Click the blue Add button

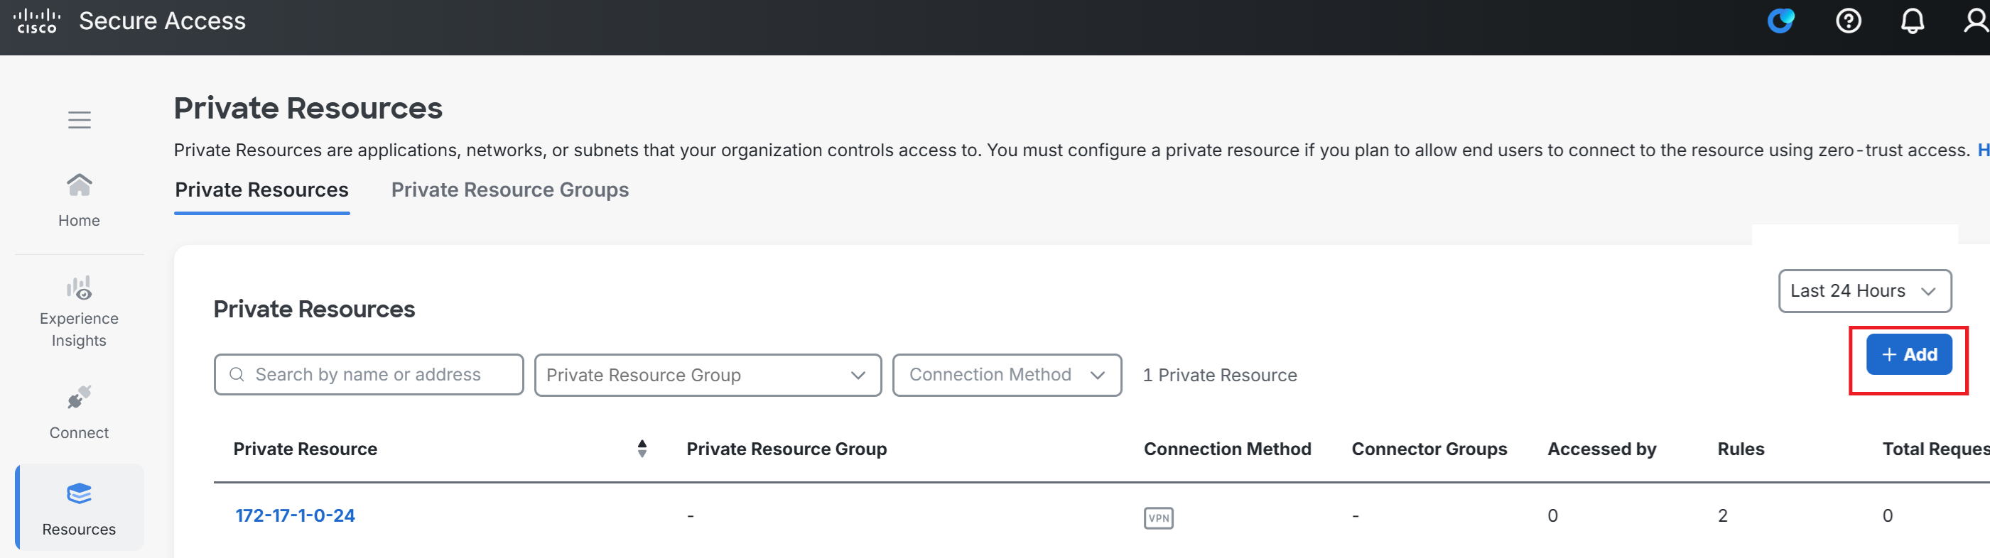click(1909, 354)
